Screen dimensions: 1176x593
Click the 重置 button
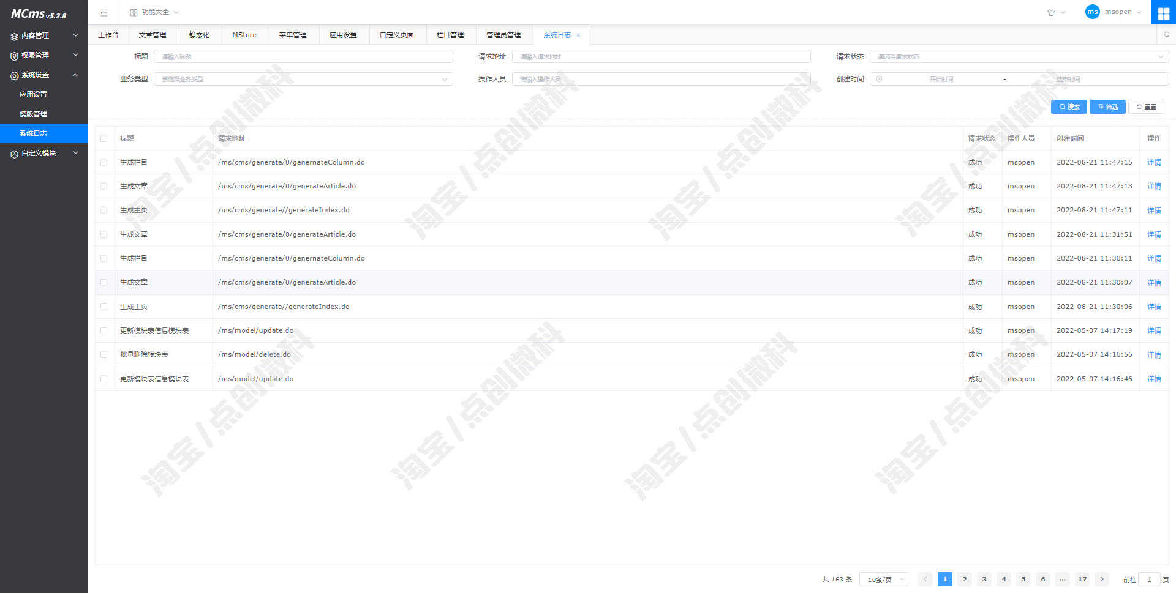(x=1146, y=106)
